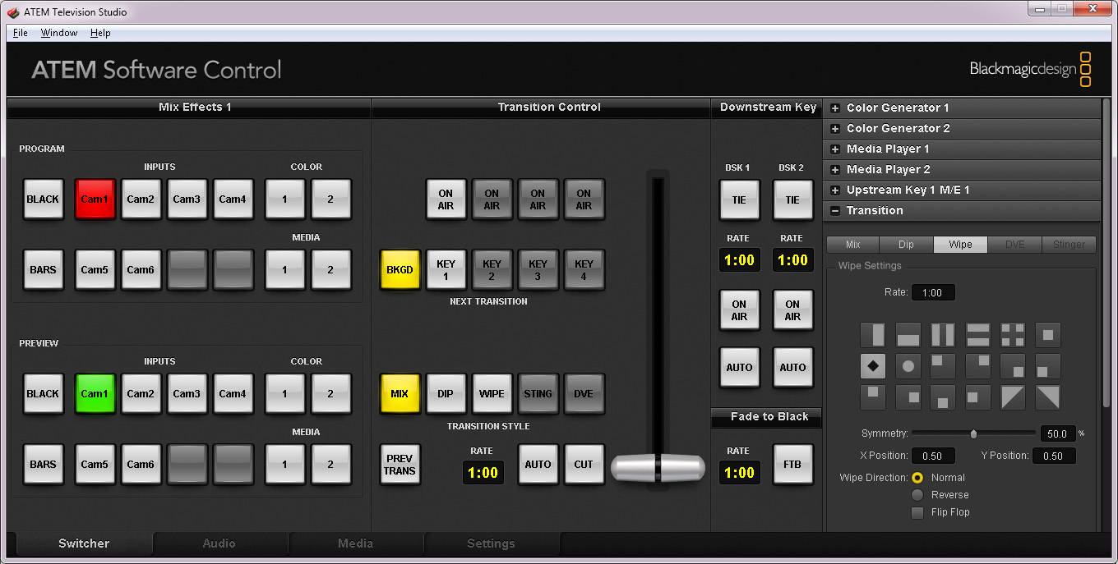Switch to the Media tab
1118x564 pixels.
point(355,543)
